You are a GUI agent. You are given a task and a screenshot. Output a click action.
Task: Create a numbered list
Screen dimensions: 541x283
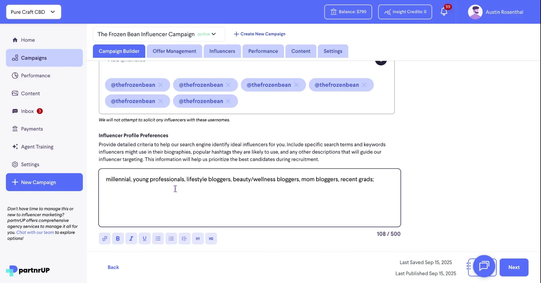[171, 238]
